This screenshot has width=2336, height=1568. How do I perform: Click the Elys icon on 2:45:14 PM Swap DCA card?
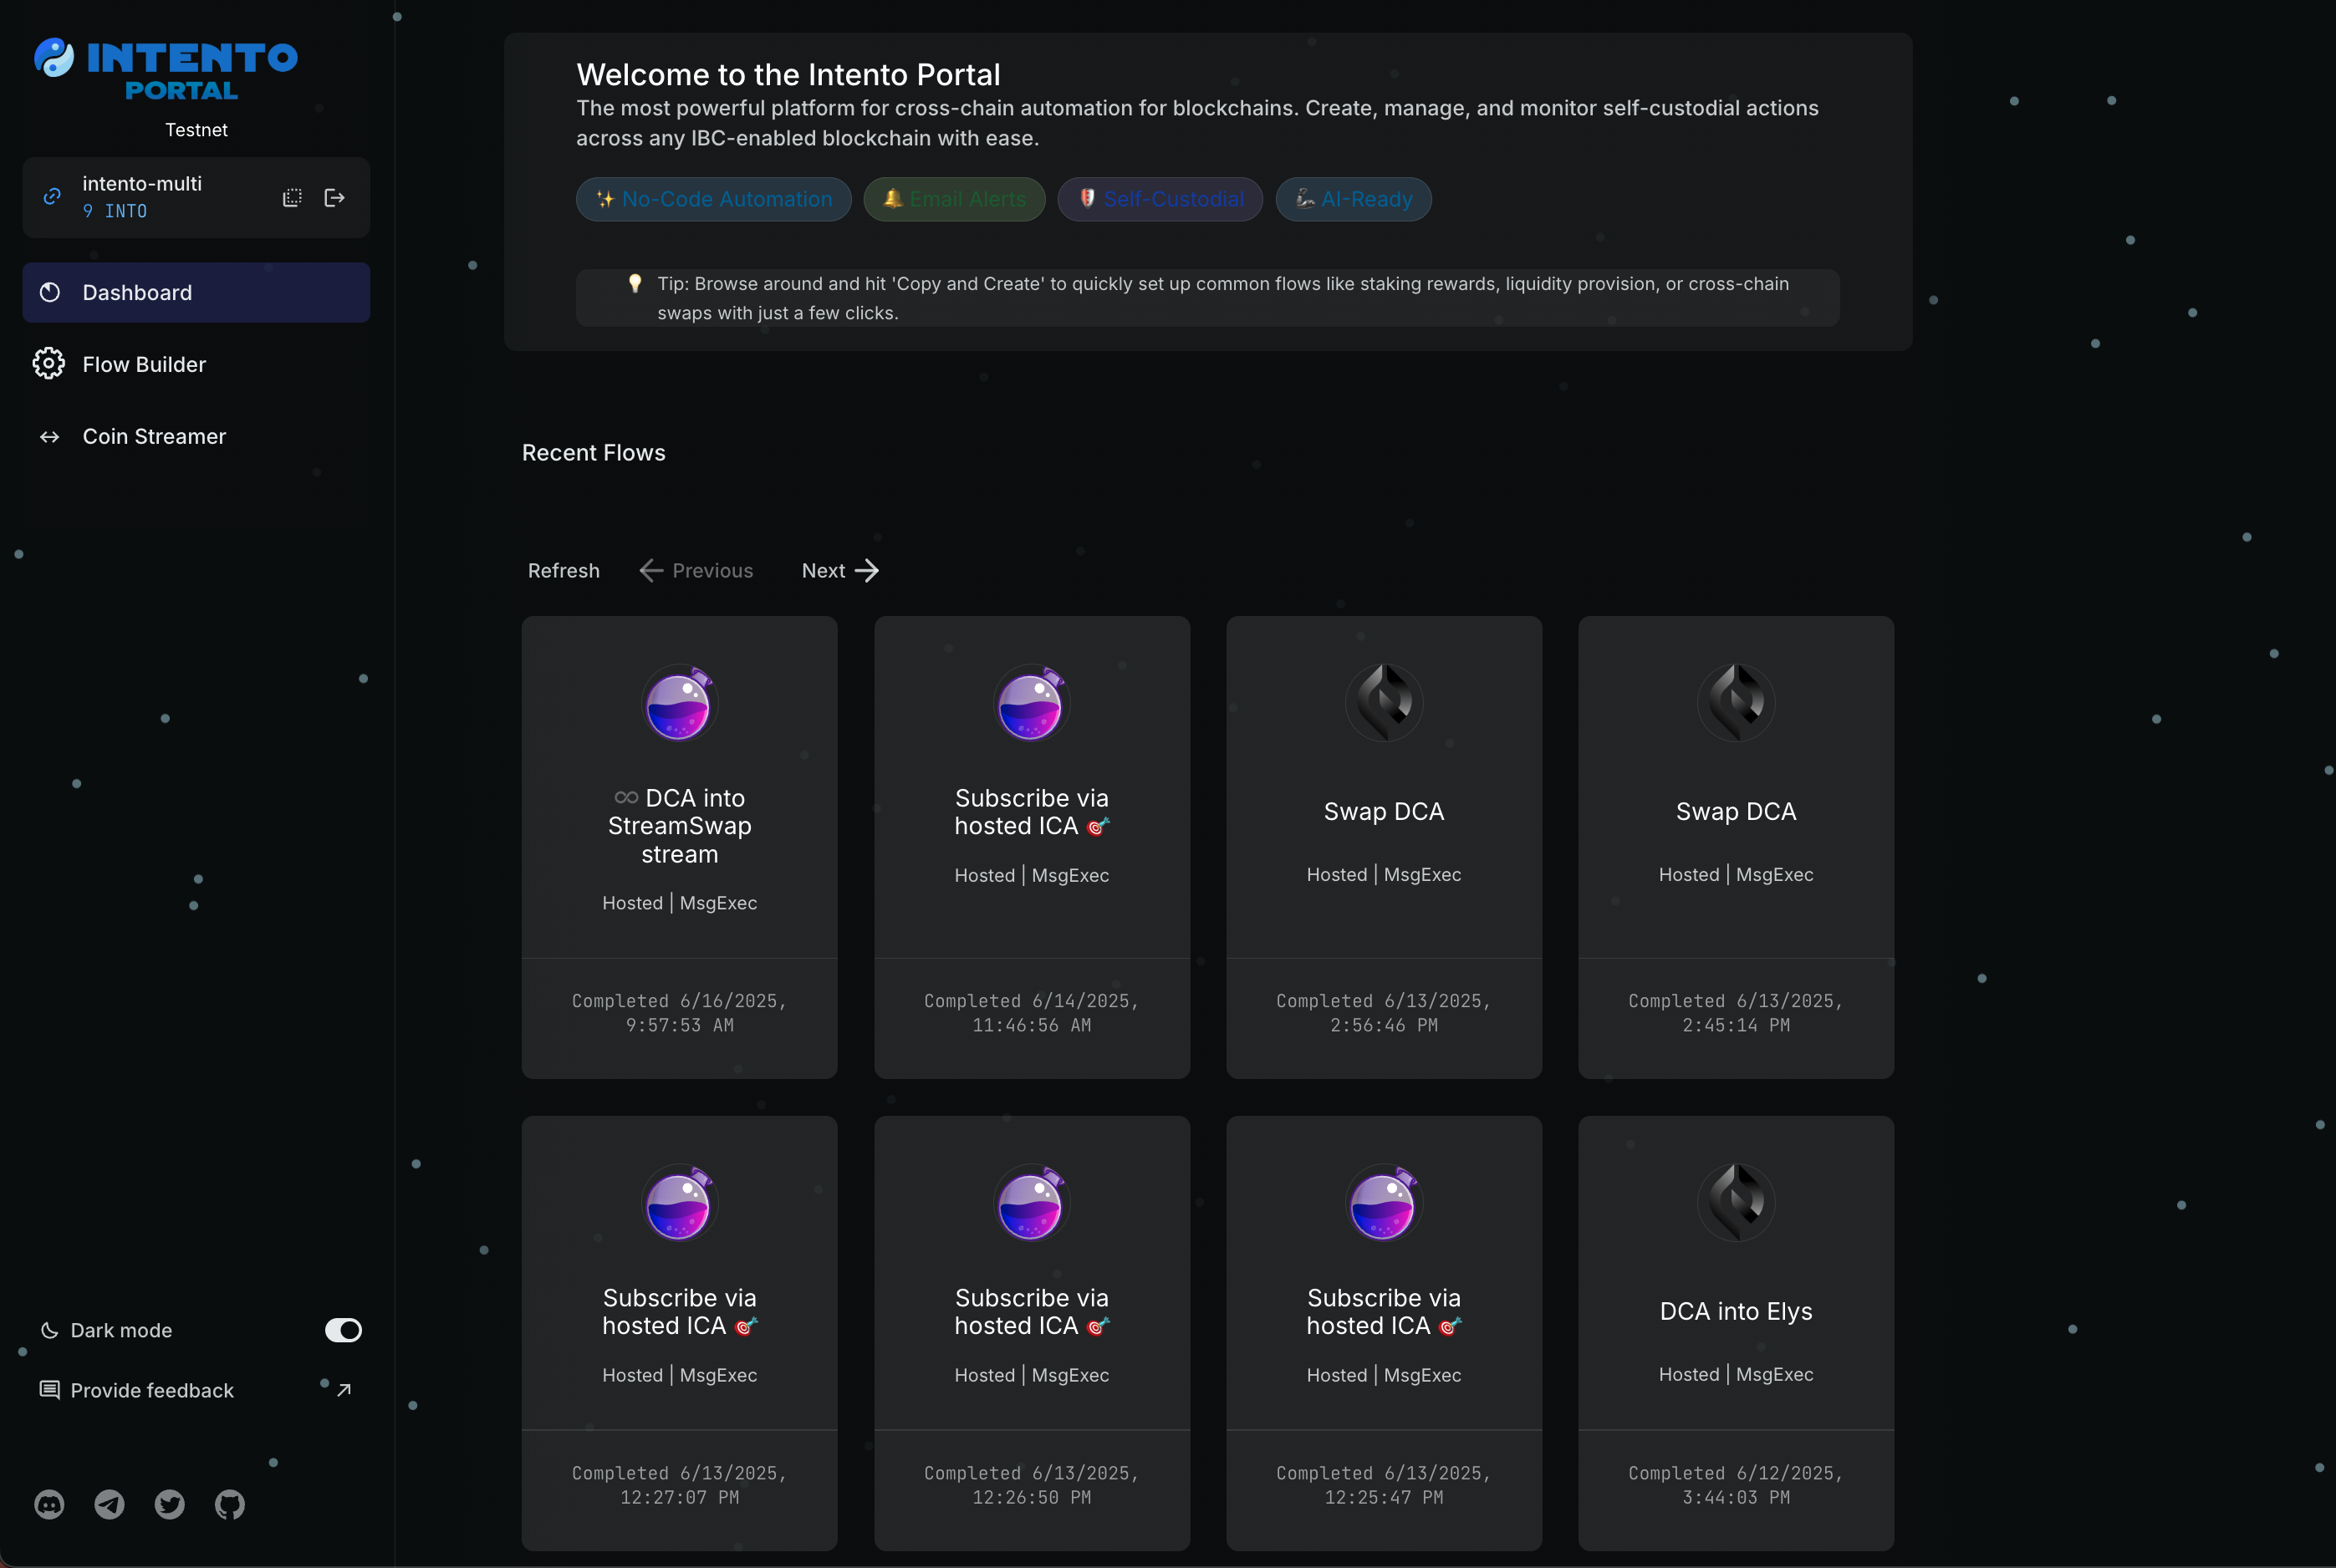pyautogui.click(x=1736, y=703)
